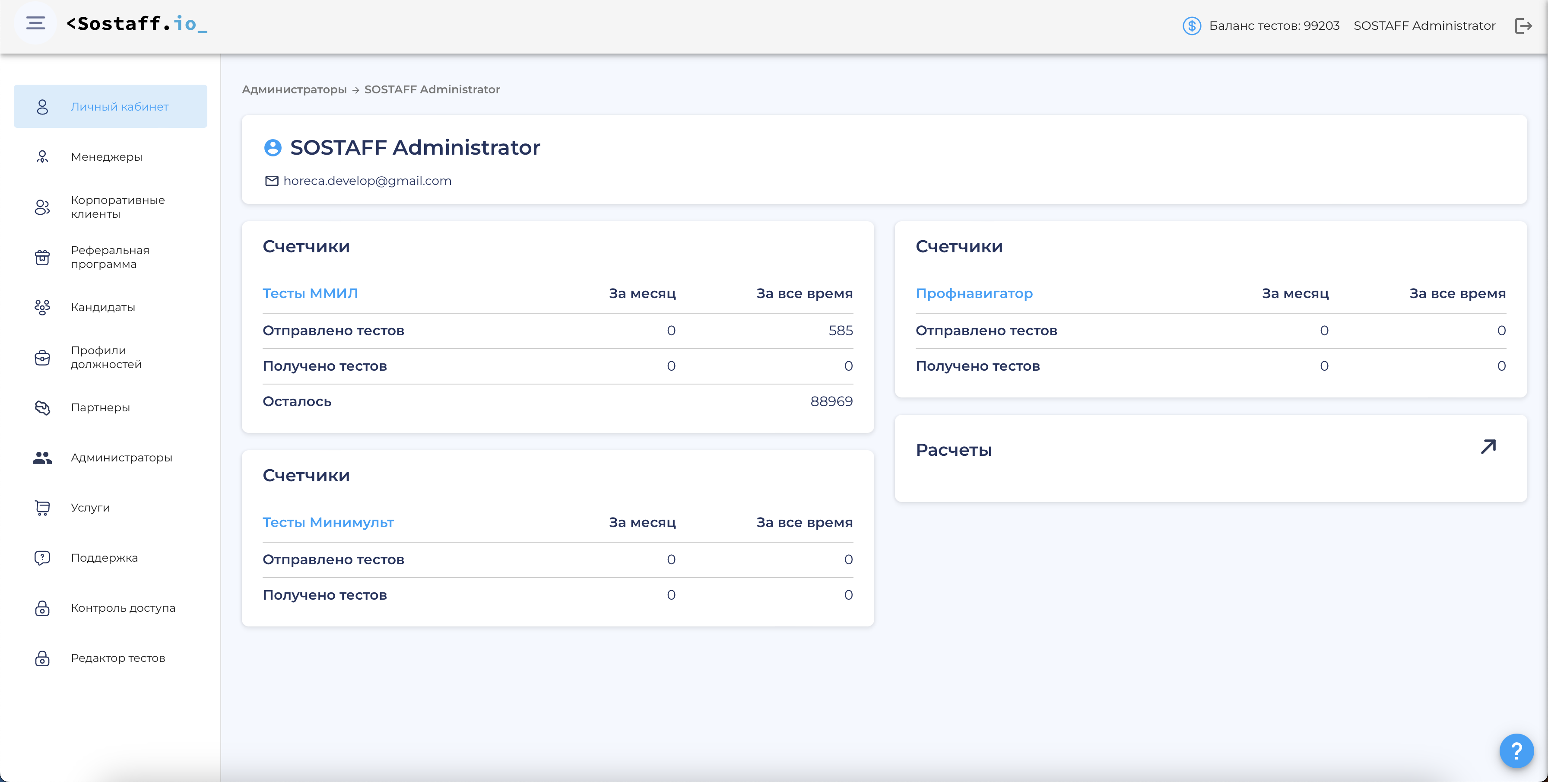The height and width of the screenshot is (782, 1548).
Task: Open Поддержка menu item
Action: (x=111, y=558)
